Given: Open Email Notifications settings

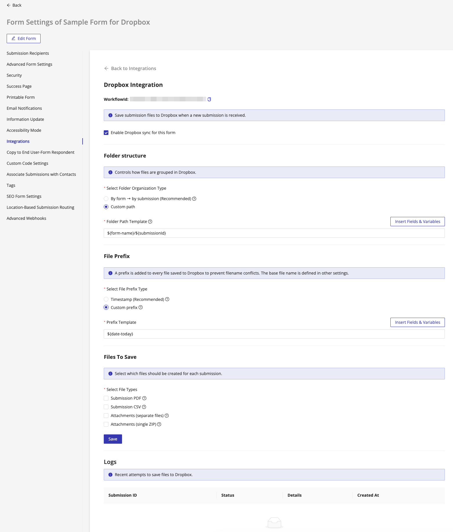Looking at the screenshot, I should 24,108.
